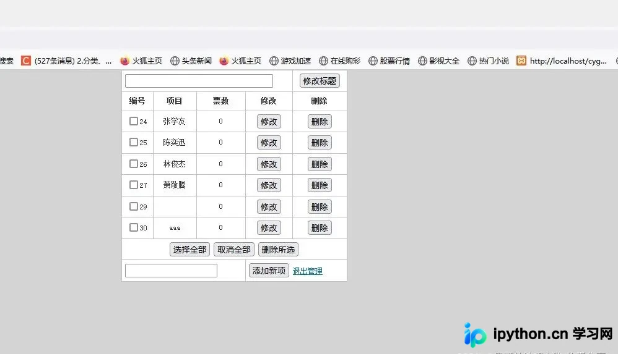This screenshot has width=618, height=354.
Task: Click 修改 for 萧敬腾 row
Action: coord(269,185)
